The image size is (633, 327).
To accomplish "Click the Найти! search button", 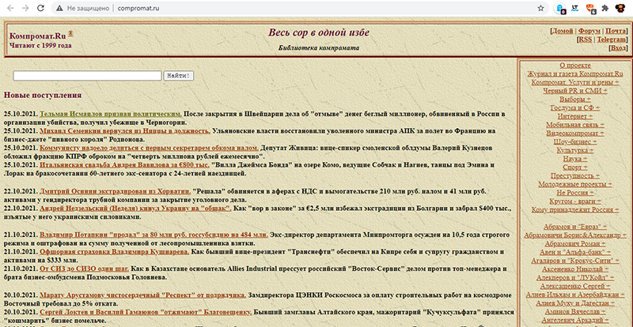I will [x=179, y=76].
